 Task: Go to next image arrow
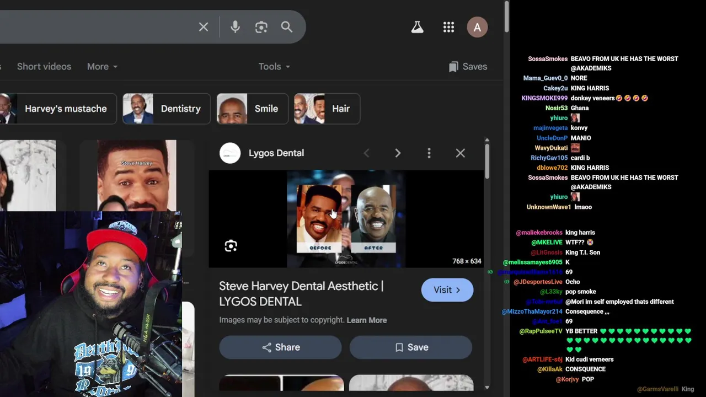[x=398, y=153]
